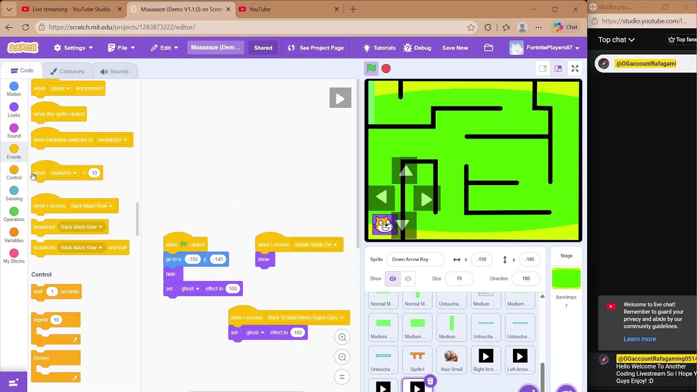
Task: Reset workspace zoom with equals icon
Action: pyautogui.click(x=342, y=377)
